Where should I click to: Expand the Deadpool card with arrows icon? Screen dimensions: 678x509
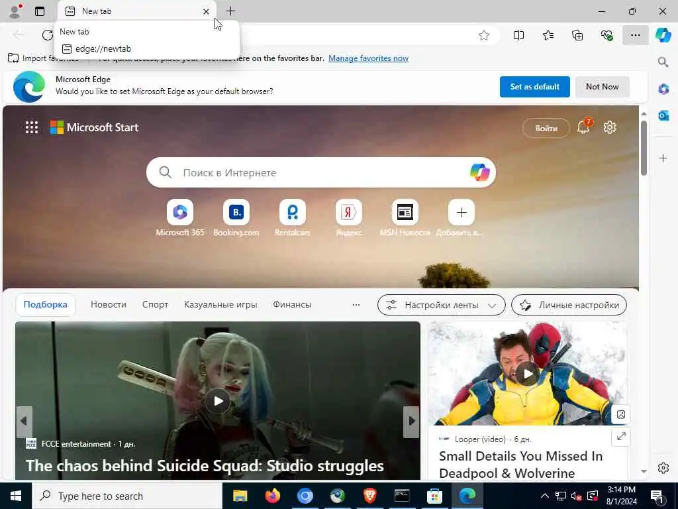click(x=620, y=436)
